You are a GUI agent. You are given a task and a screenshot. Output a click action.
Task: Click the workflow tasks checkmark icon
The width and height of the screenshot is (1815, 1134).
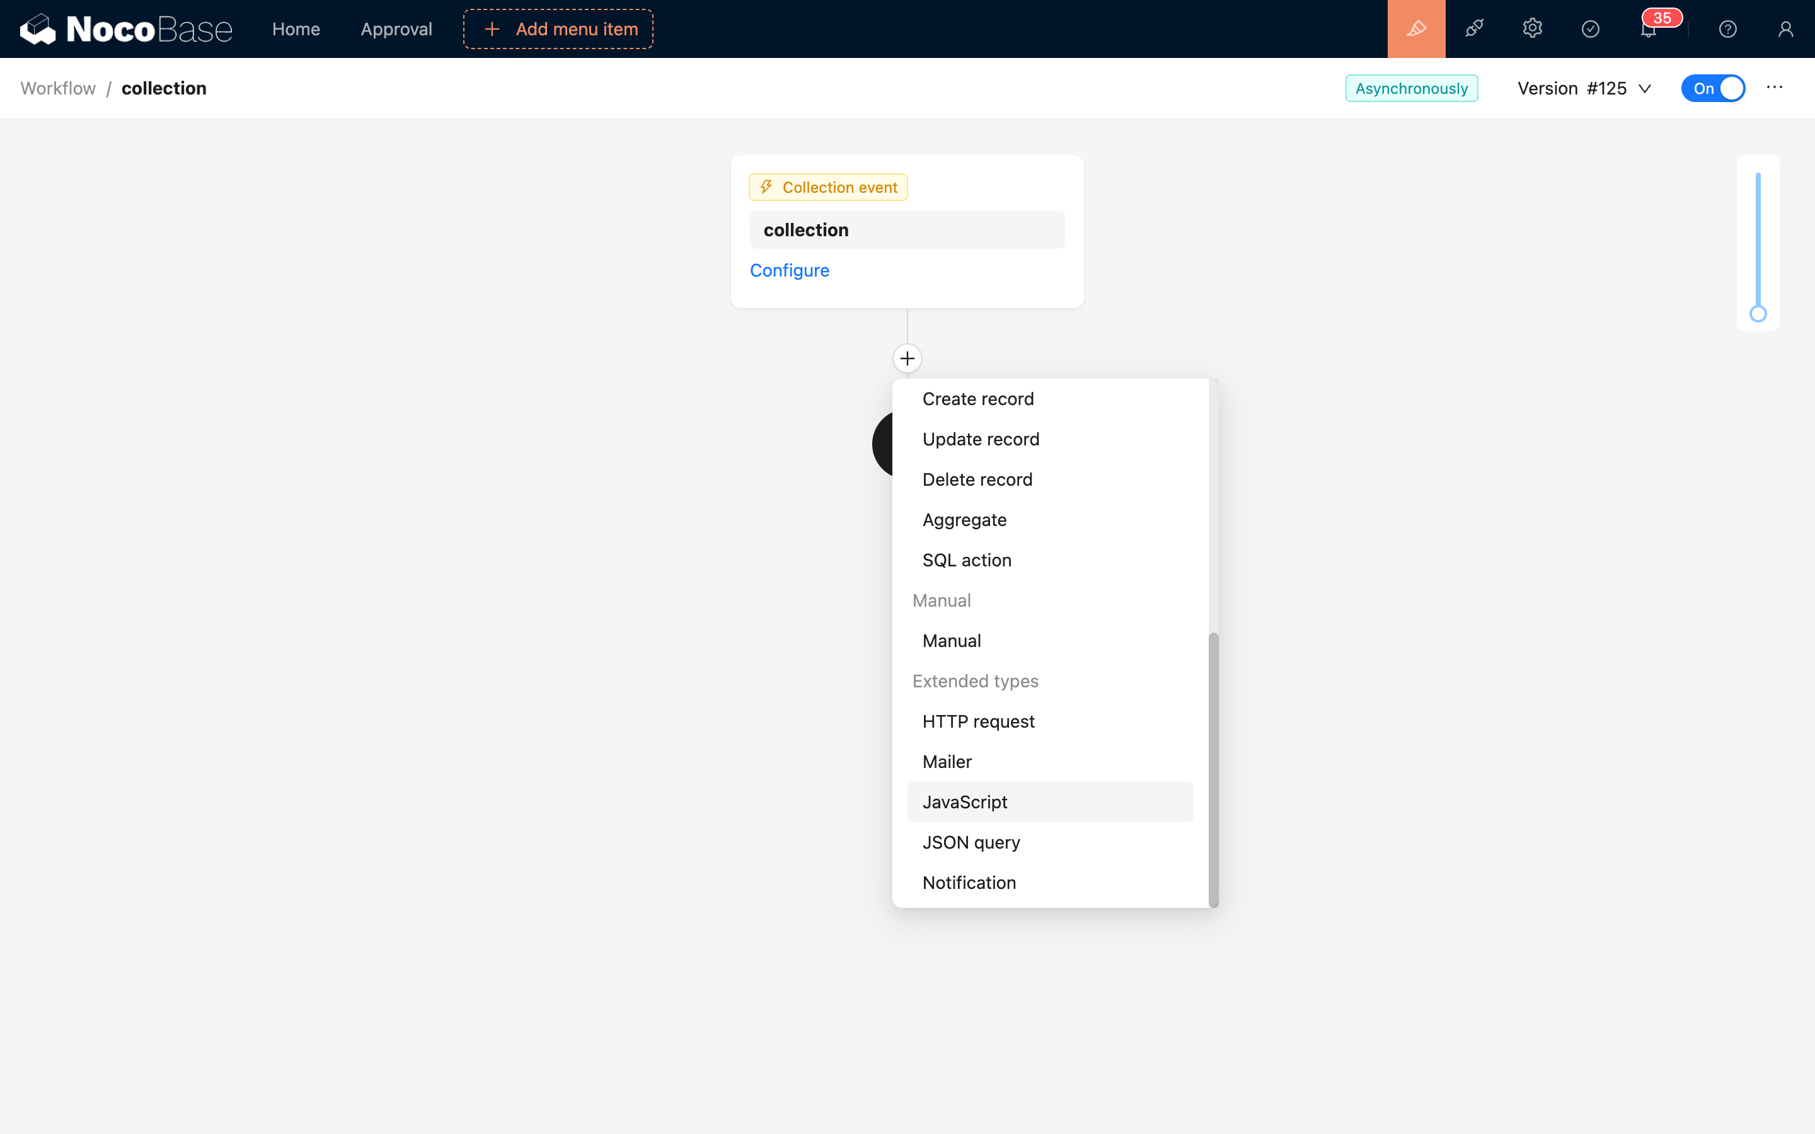click(1590, 29)
